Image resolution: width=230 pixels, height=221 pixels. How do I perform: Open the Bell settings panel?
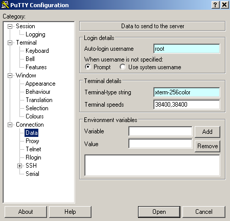coord(30,59)
